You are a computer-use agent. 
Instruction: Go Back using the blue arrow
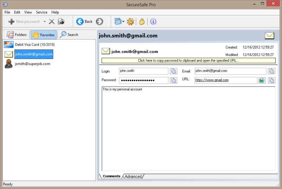(x=80, y=21)
